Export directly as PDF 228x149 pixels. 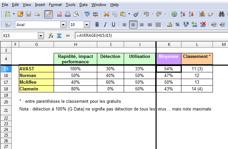click(x=59, y=14)
